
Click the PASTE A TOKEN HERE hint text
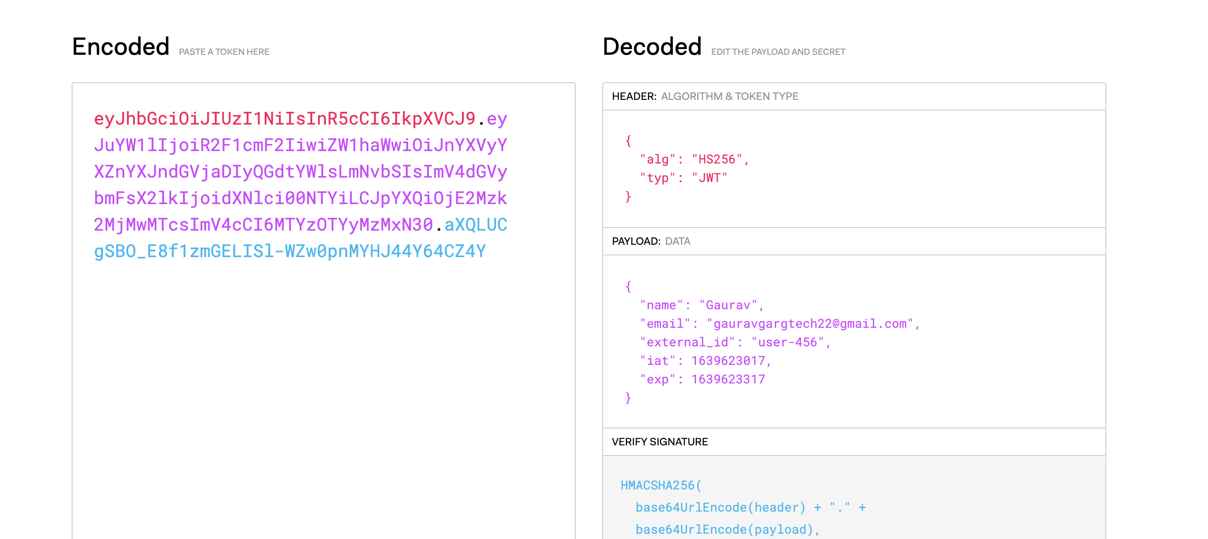tap(224, 52)
